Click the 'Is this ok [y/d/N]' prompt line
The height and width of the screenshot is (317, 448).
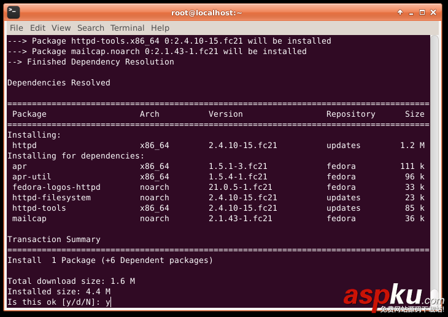[59, 302]
